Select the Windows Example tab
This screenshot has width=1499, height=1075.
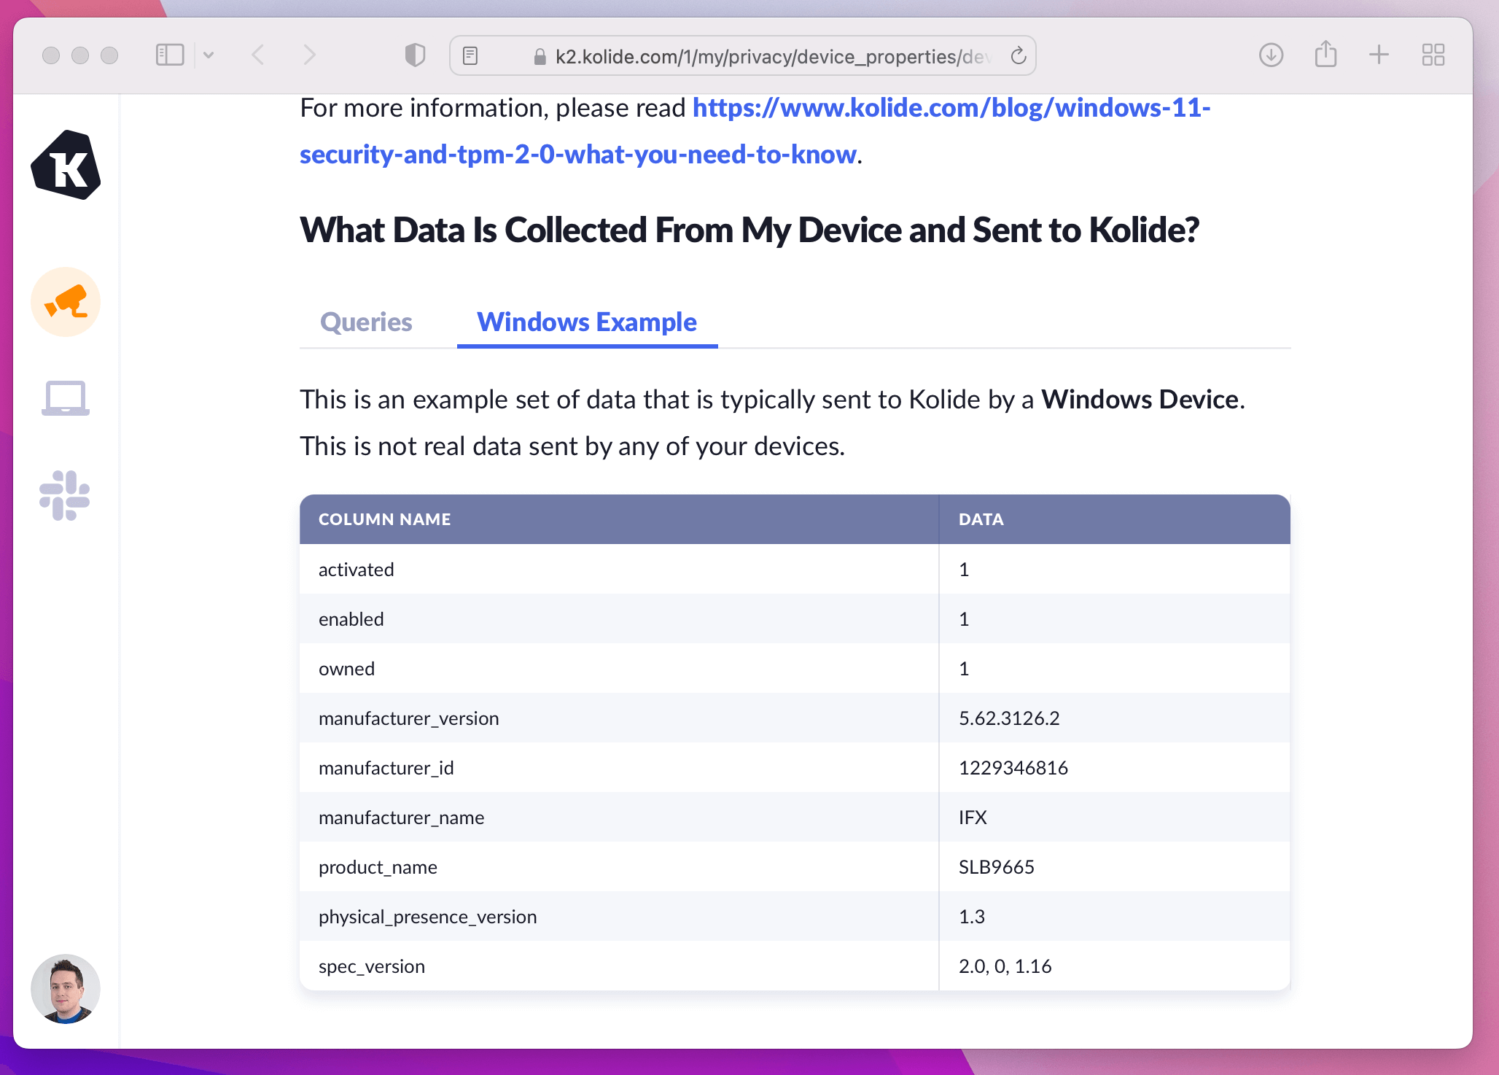(x=587, y=322)
